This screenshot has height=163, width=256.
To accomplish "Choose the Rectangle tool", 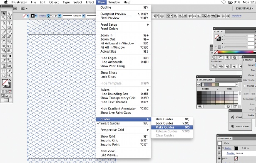I will pos(9,27).
